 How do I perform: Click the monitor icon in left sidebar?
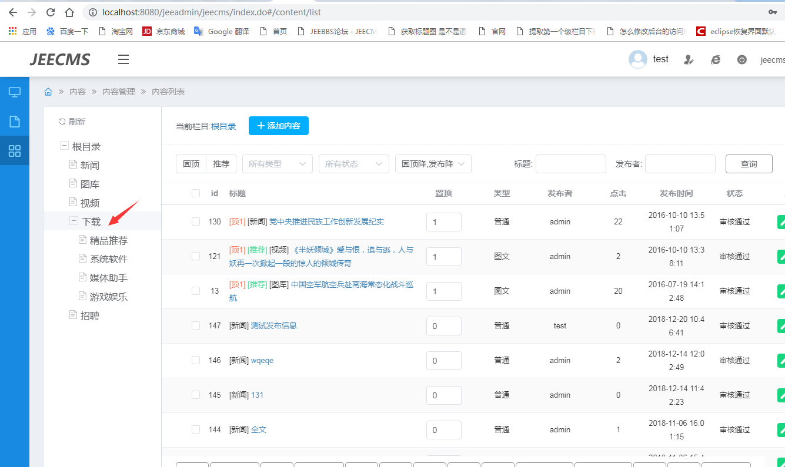[x=15, y=92]
